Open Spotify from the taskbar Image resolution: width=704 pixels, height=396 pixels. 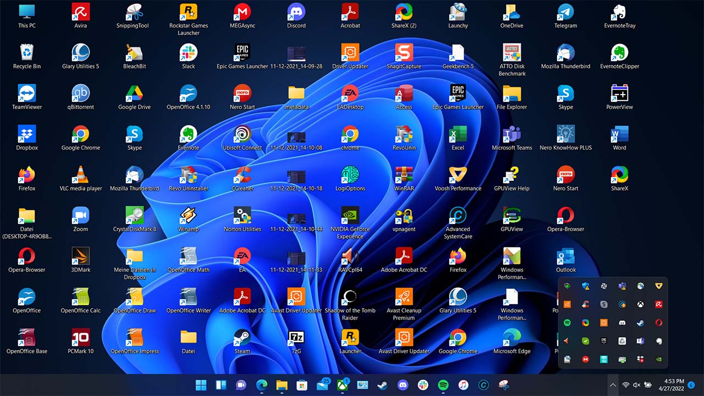[x=443, y=385]
